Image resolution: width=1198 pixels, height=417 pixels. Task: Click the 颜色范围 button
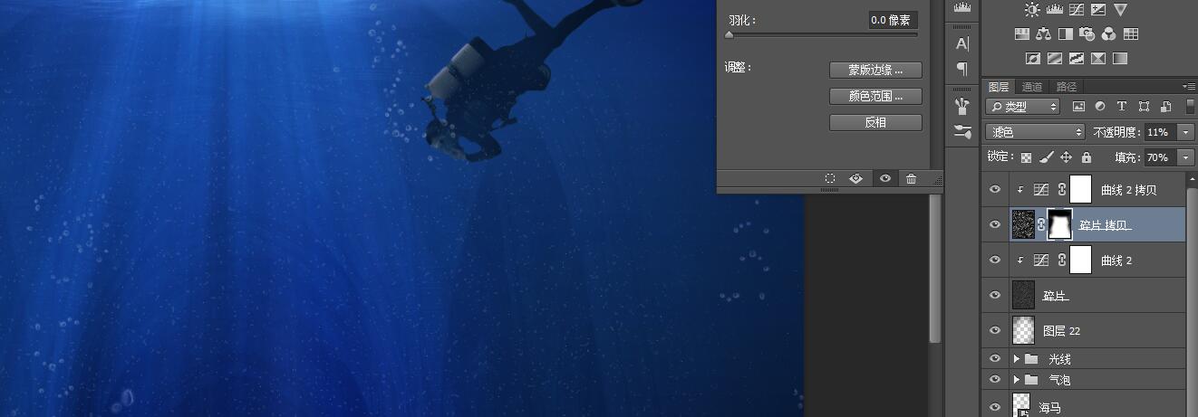(875, 96)
